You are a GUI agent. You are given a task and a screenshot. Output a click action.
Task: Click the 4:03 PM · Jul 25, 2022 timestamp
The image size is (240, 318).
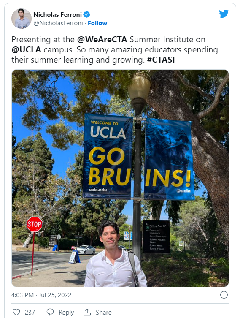pyautogui.click(x=41, y=295)
